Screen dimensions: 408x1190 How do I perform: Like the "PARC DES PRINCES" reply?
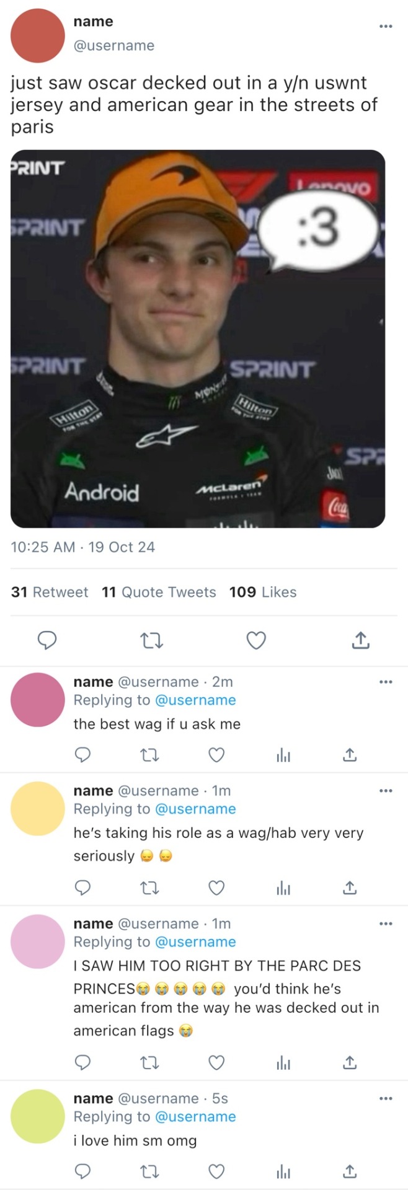tap(216, 1063)
